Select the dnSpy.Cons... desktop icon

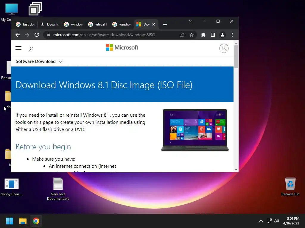point(12,187)
